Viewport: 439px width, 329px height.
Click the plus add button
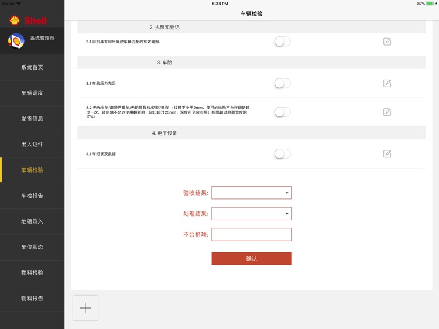(x=85, y=308)
